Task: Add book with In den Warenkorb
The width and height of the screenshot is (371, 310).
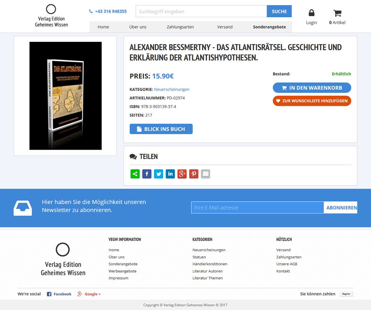Action: [x=312, y=88]
